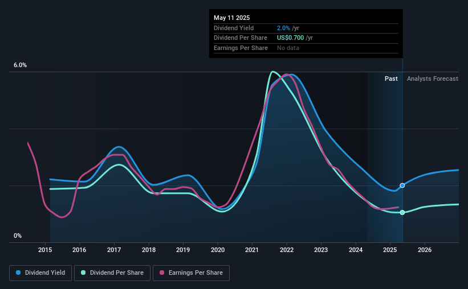This screenshot has height=289, width=468.
Task: Toggle the Dividend Per Share legend button
Action: point(112,273)
